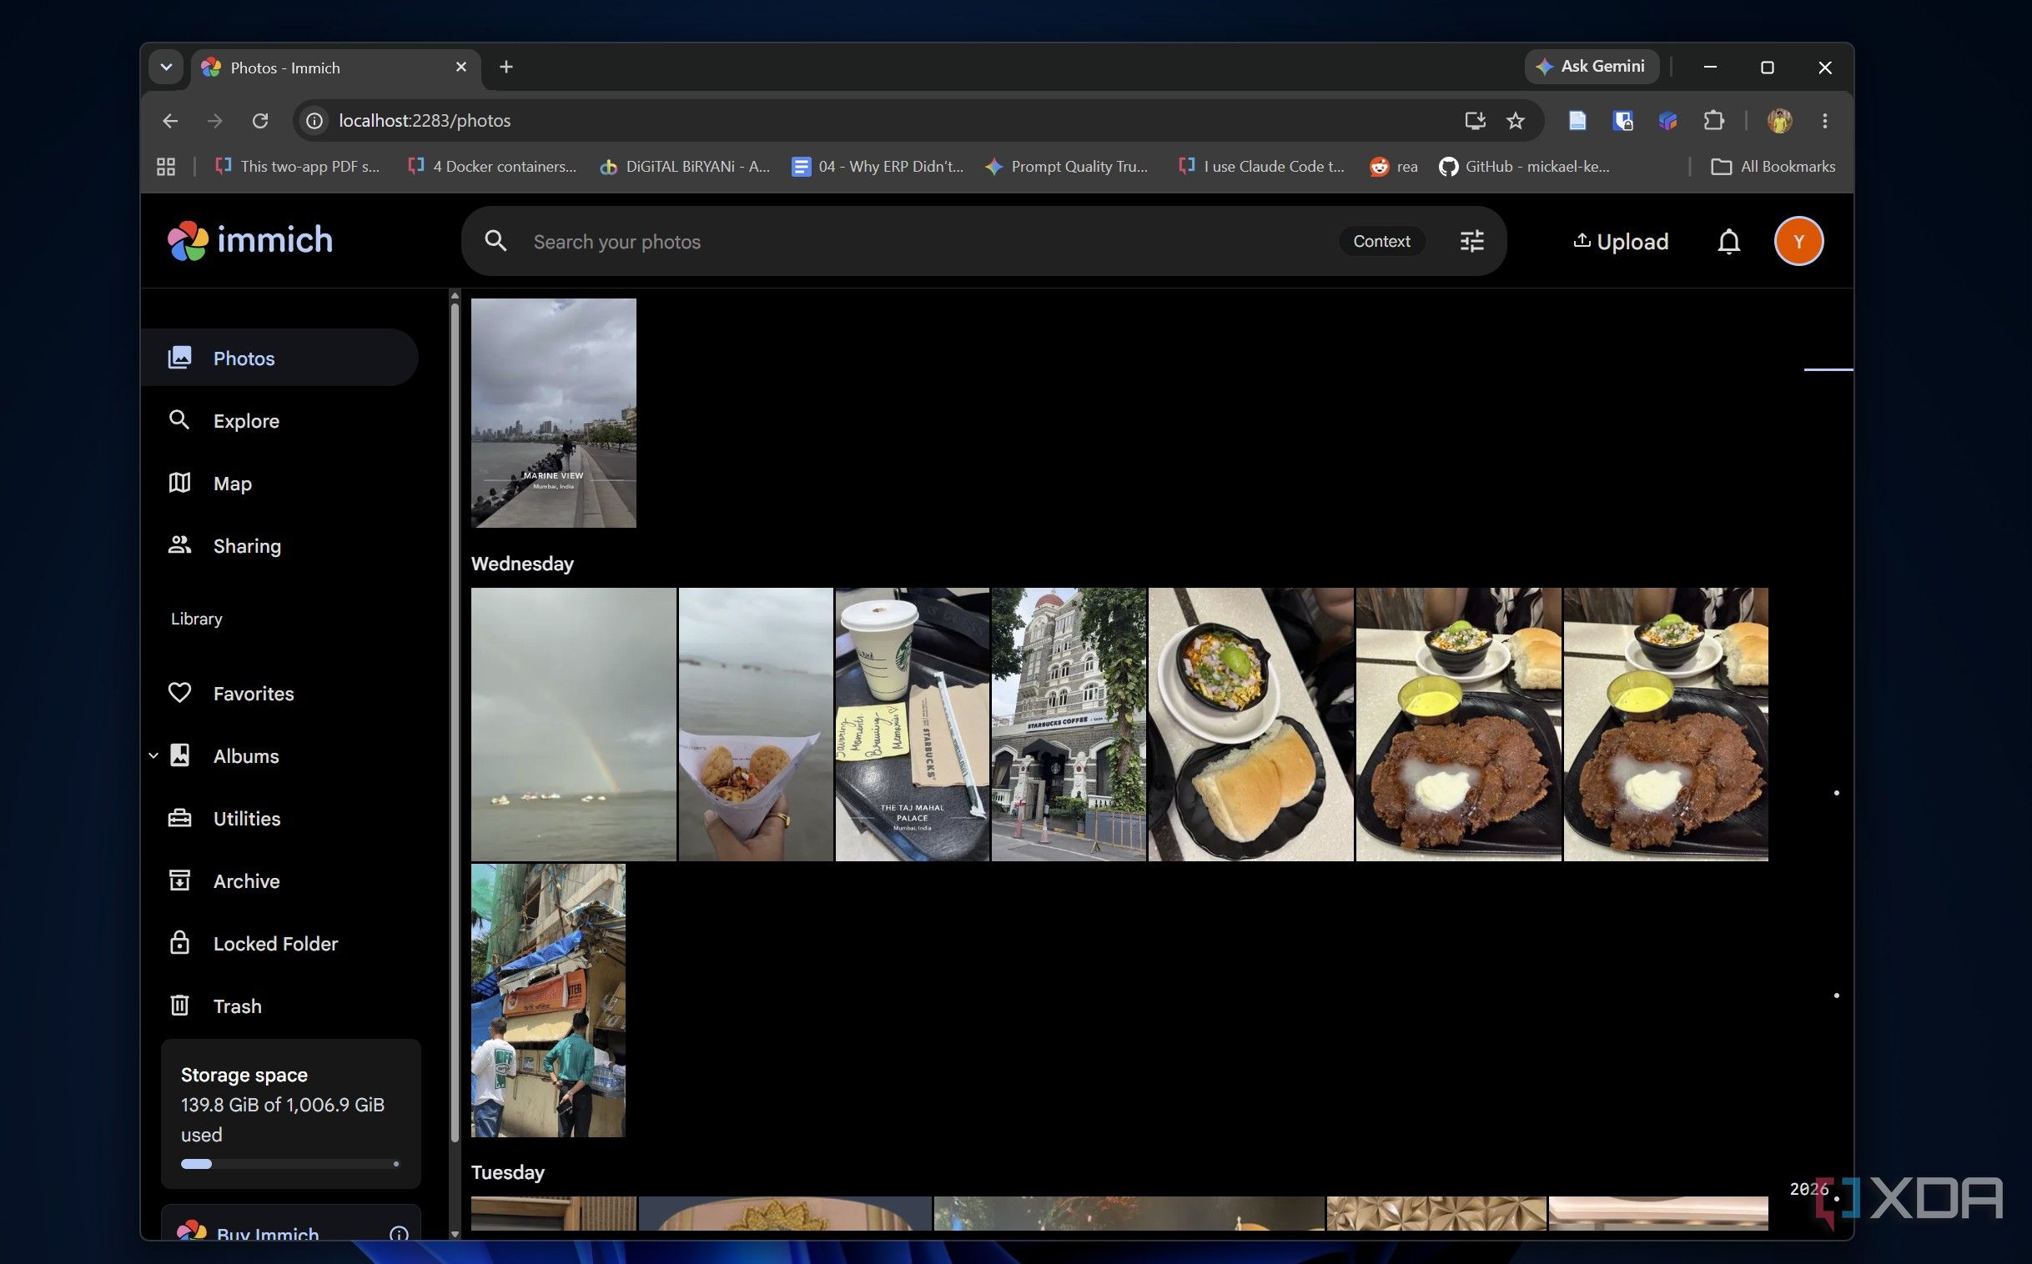Click the immich logo

250,241
